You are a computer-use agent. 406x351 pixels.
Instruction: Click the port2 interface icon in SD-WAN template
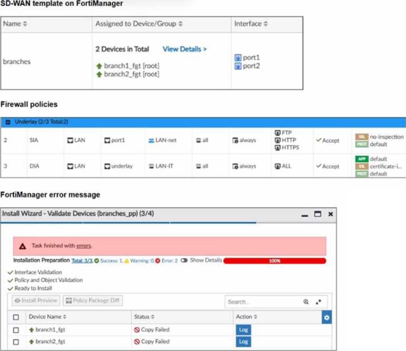[238, 66]
